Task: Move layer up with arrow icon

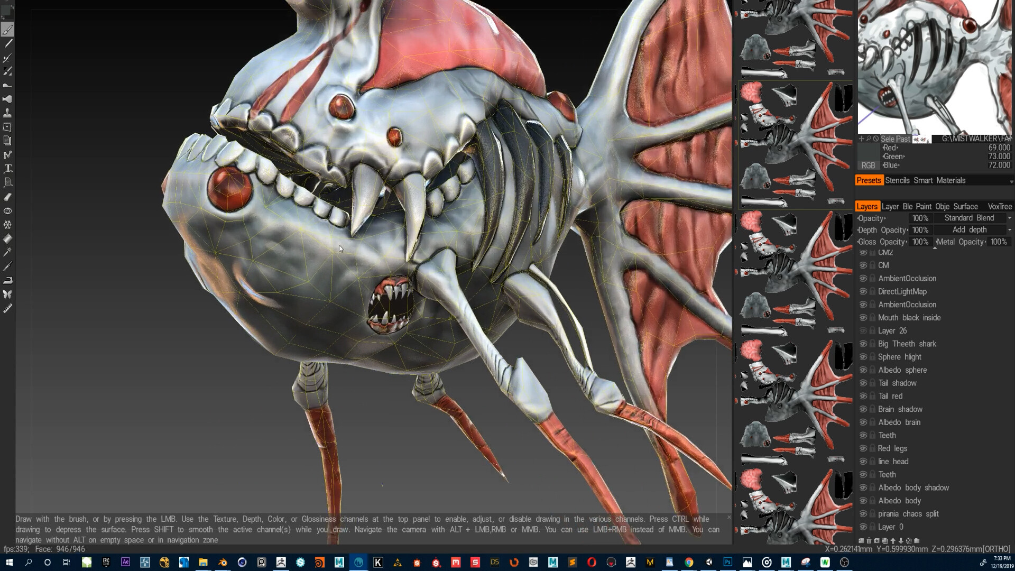Action: [893, 541]
